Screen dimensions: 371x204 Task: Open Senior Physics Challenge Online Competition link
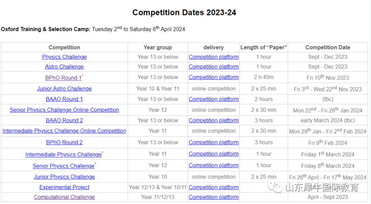[64, 110]
